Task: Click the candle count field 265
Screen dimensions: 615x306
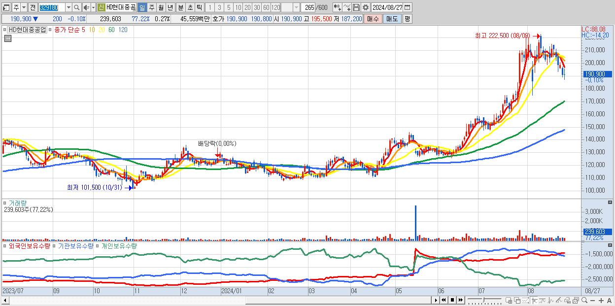Action: [x=307, y=8]
